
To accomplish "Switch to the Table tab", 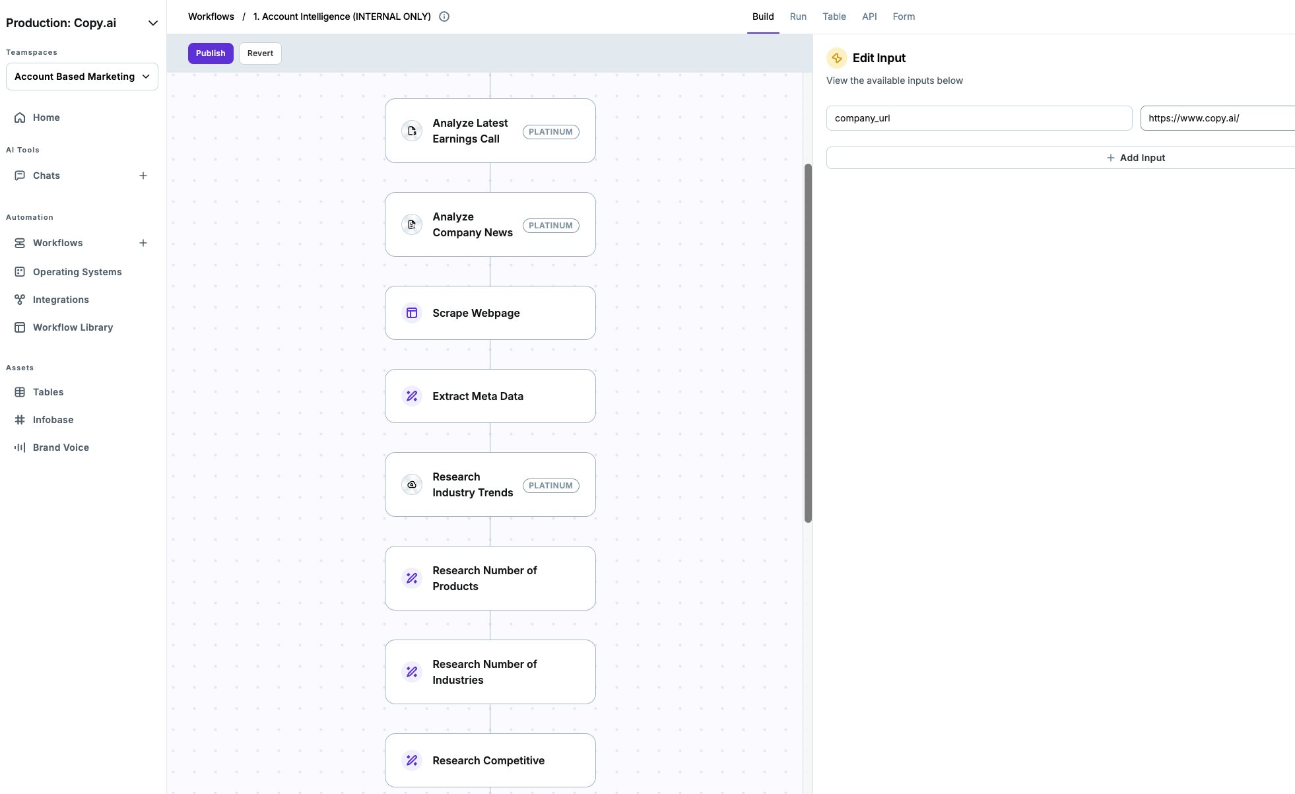I will 834,17.
